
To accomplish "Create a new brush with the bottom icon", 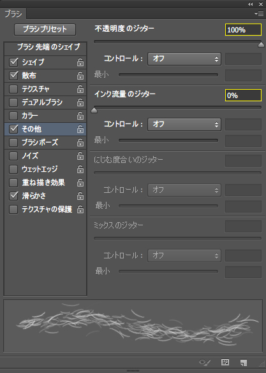I will tap(244, 363).
